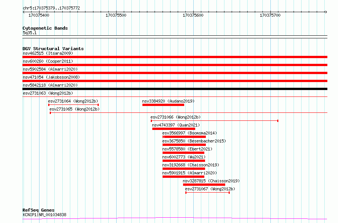Click the thin span line of esv2731064
Image resolution: width=338 pixels, height=223 pixels.
pos(74,105)
